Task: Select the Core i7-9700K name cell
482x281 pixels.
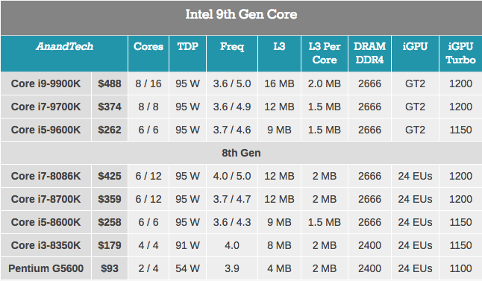Action: click(46, 107)
